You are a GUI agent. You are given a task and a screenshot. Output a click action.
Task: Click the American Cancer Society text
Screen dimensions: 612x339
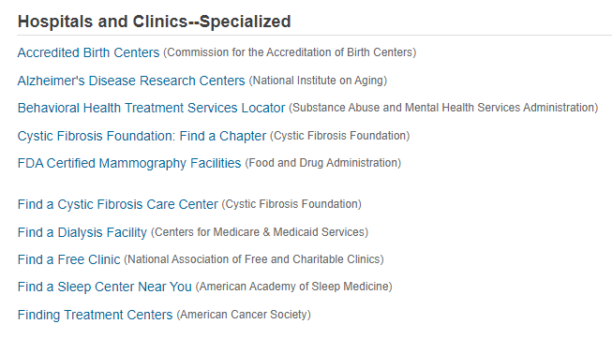(x=244, y=315)
